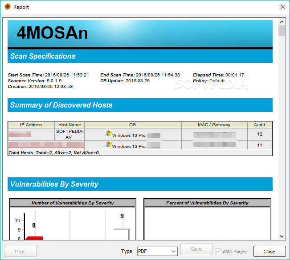Click the Close button
This screenshot has height=260, width=290.
[270, 251]
